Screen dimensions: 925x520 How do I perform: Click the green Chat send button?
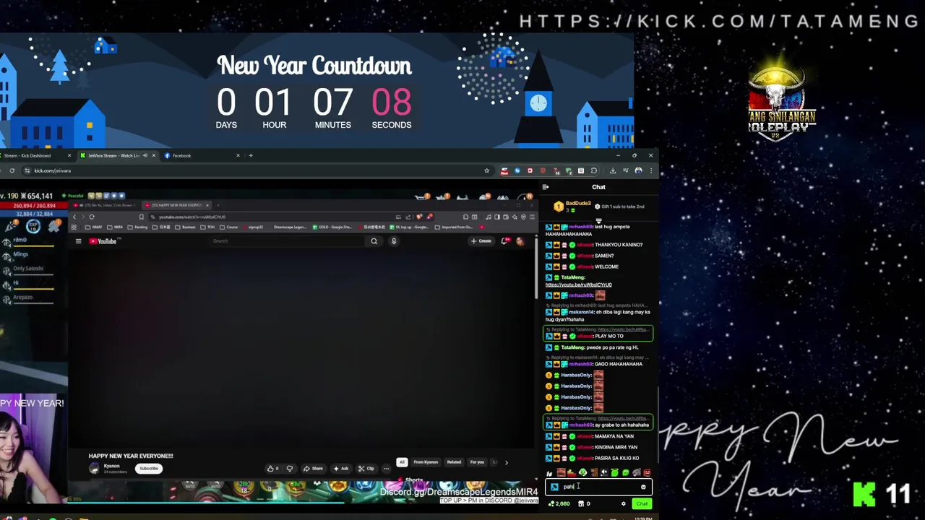tap(642, 503)
